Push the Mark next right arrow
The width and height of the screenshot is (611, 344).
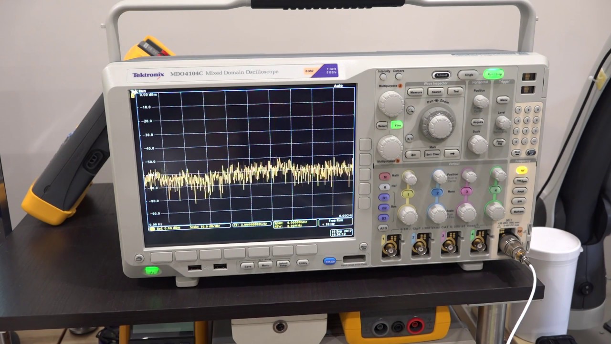452,153
